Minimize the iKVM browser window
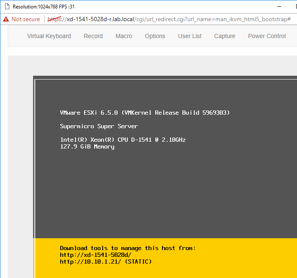This screenshot has height=278, width=297. click(279, 7)
